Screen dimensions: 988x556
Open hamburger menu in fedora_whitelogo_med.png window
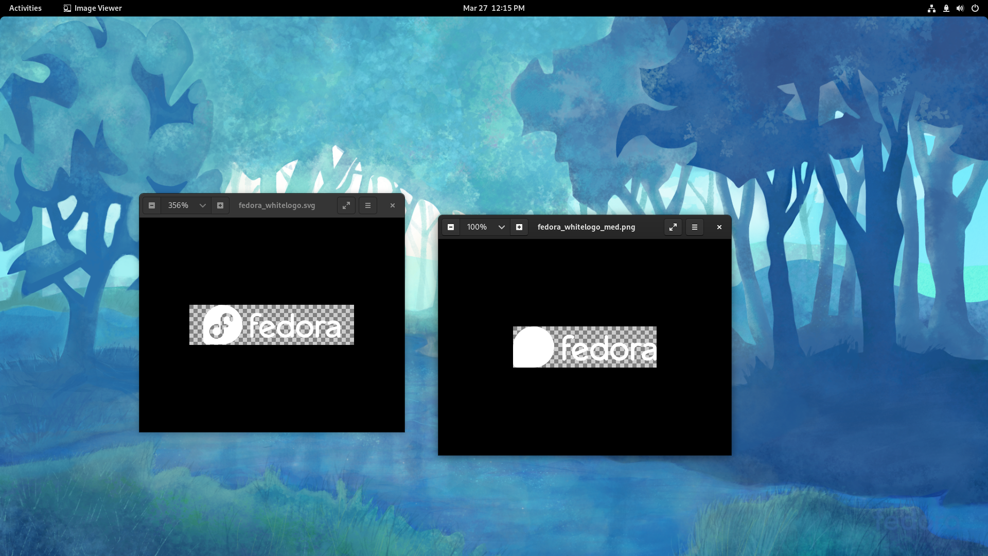coord(695,227)
